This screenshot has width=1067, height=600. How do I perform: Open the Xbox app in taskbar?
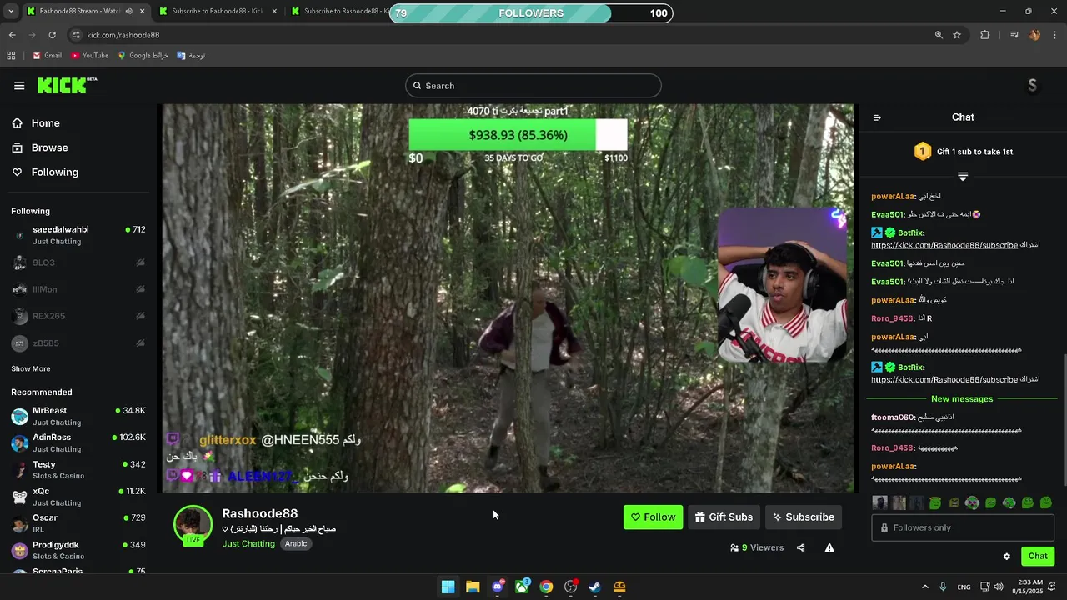[x=522, y=587]
